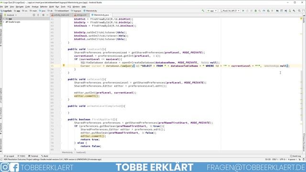The width and height of the screenshot is (306, 172).
Task: Switch to activity_main.xml editor tab
Action: click(61, 15)
